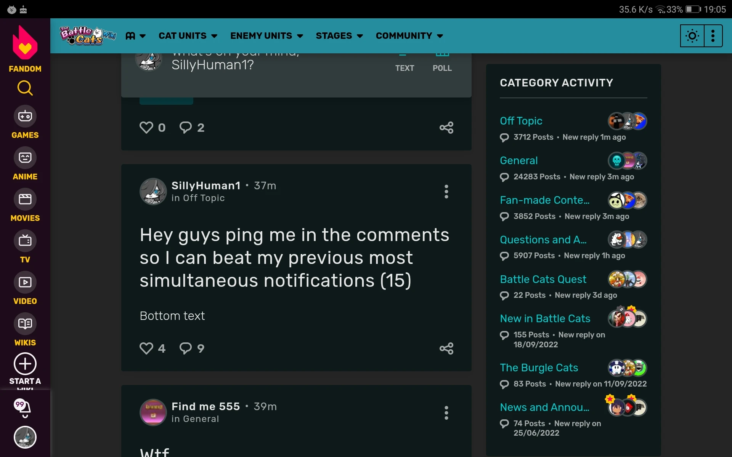Image resolution: width=732 pixels, height=457 pixels.
Task: Expand the Community menu
Action: click(409, 35)
